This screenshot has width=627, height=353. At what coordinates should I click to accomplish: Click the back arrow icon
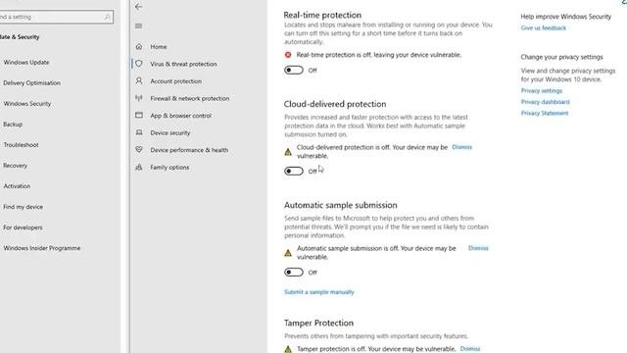138,7
